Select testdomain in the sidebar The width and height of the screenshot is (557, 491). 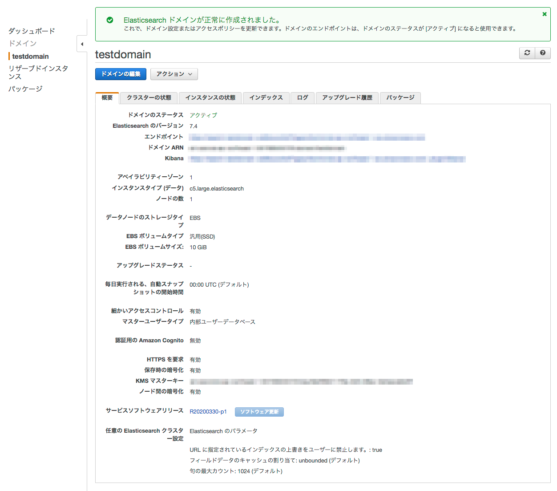[x=30, y=57]
